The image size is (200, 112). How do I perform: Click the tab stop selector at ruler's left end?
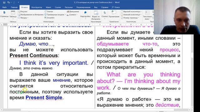pyautogui.click(x=2, y=25)
